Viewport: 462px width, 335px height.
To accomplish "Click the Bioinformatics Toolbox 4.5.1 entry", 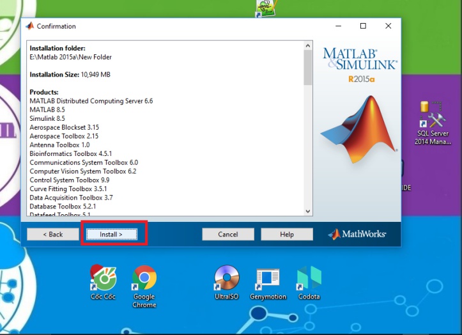I will (71, 153).
